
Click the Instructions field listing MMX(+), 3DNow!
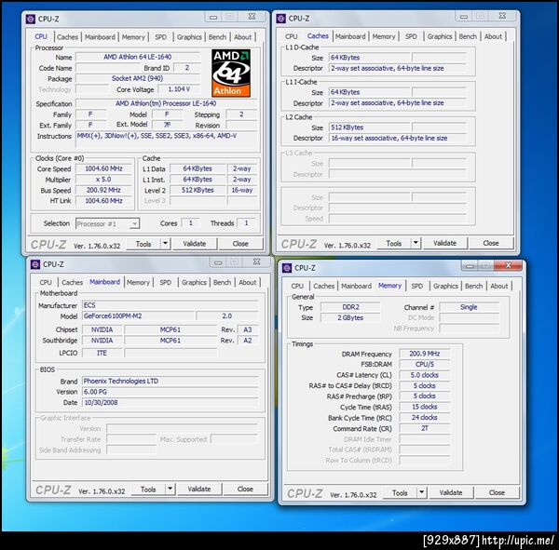pos(166,140)
